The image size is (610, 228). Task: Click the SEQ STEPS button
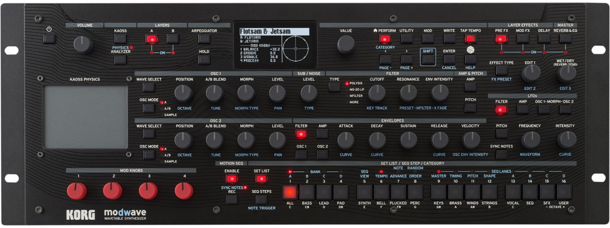coord(261,199)
